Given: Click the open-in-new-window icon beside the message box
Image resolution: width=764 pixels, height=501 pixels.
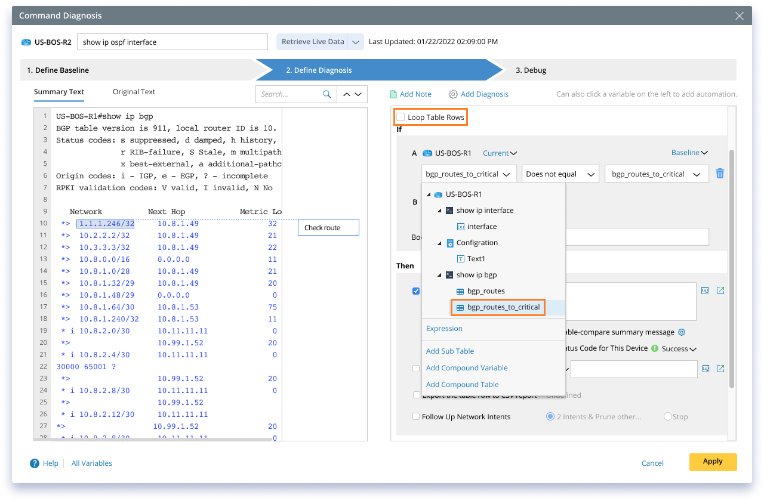Looking at the screenshot, I should click(x=720, y=290).
